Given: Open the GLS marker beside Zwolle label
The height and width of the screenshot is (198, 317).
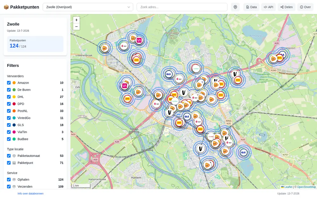Looking at the screenshot, I should 187,116.
